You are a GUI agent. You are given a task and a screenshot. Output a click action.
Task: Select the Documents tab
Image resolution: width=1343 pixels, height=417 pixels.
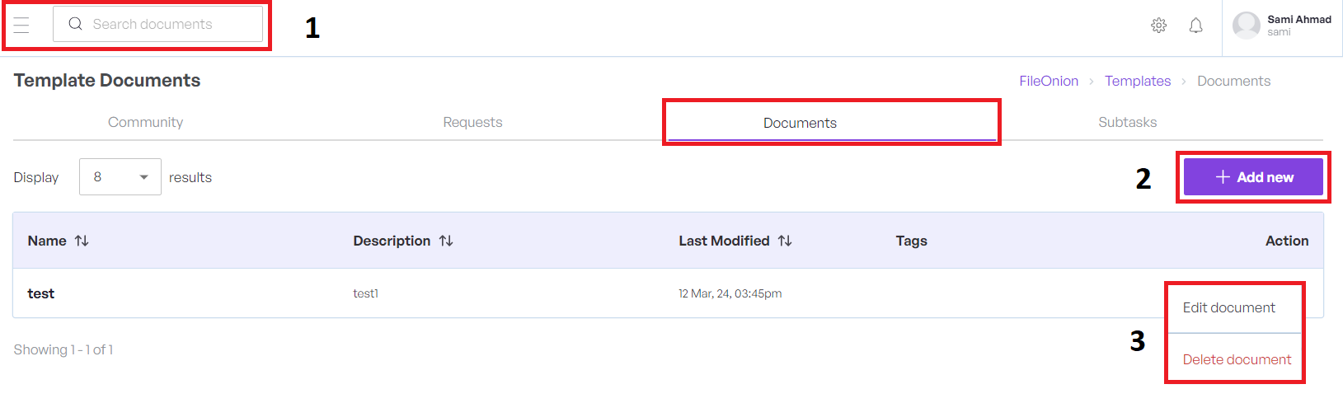[x=800, y=123]
